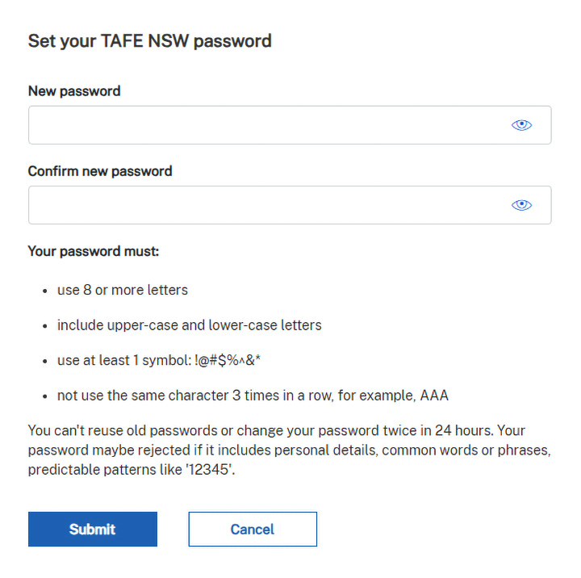Click the "Set your TAFE NSW password" heading
The height and width of the screenshot is (578, 581).
coord(149,41)
